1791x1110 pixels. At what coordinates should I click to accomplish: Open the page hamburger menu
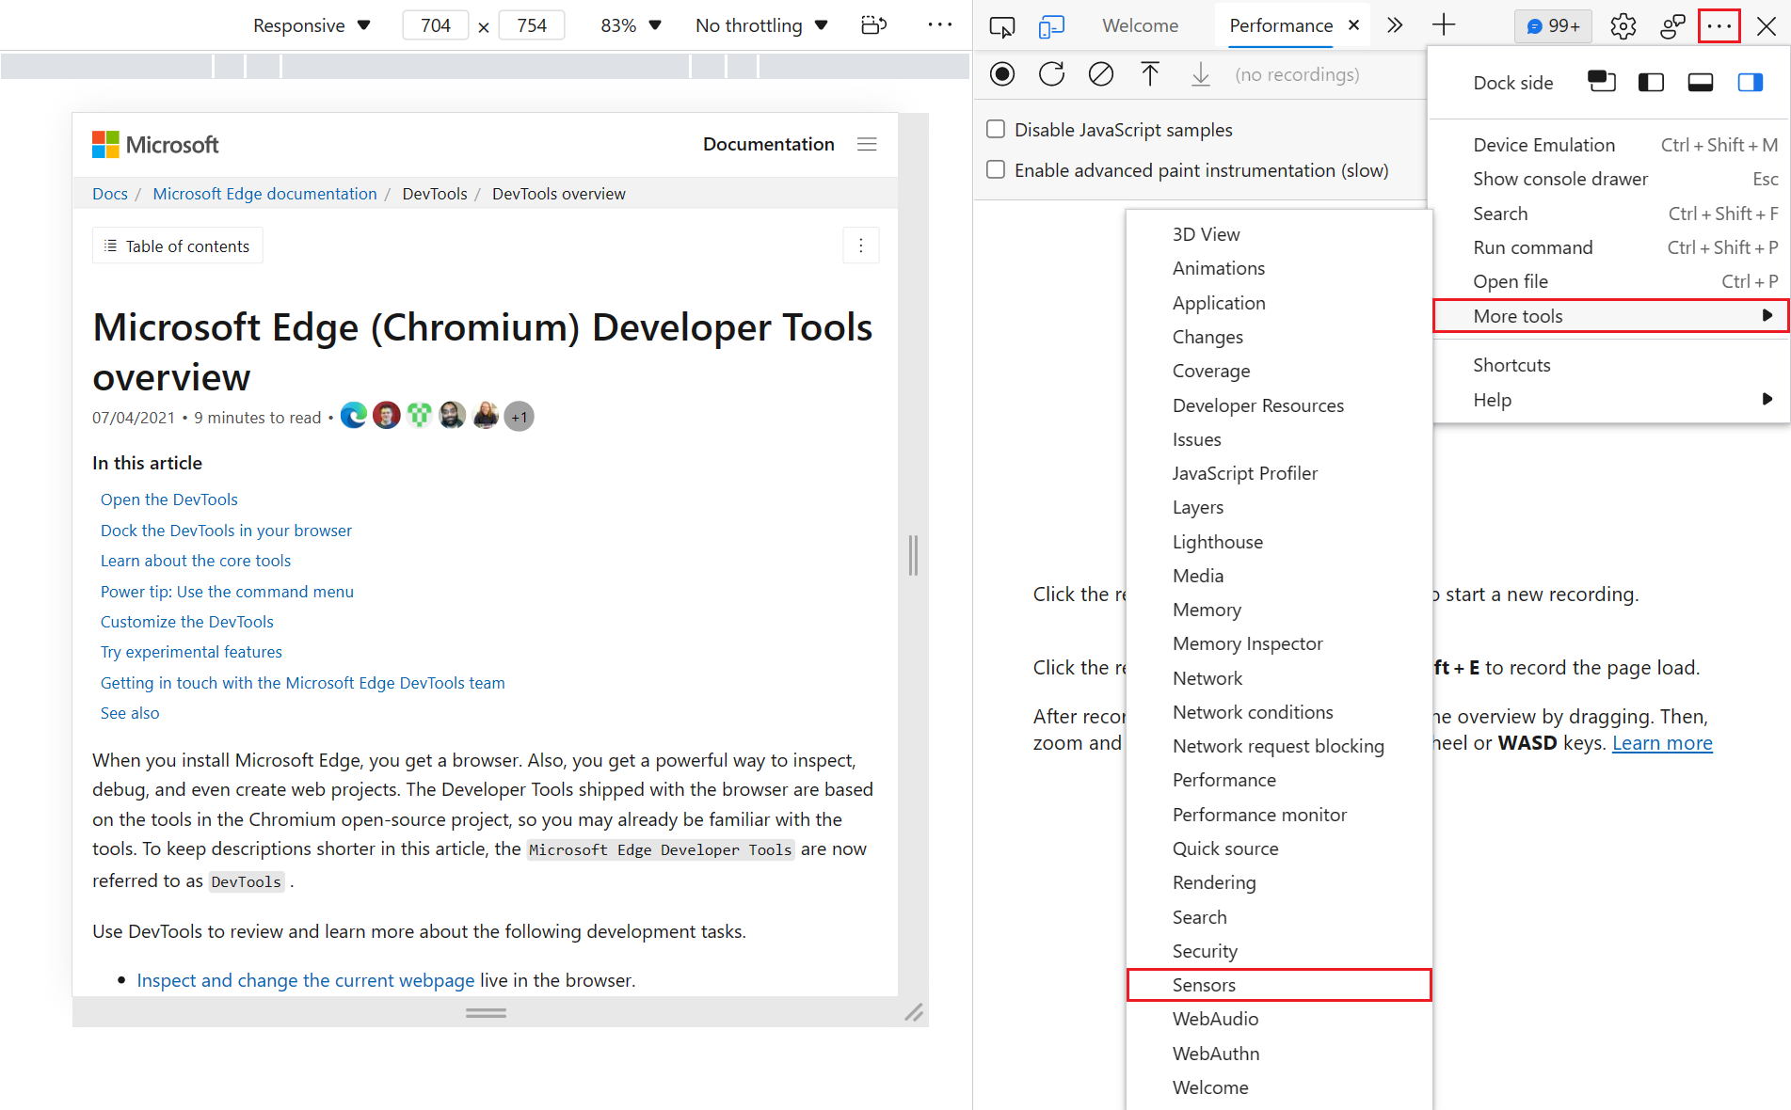click(x=867, y=144)
